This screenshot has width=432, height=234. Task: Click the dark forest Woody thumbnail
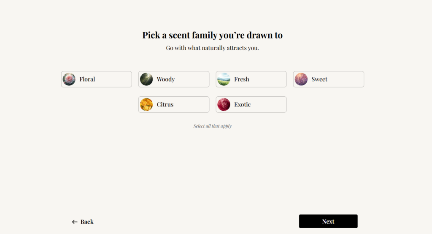146,79
